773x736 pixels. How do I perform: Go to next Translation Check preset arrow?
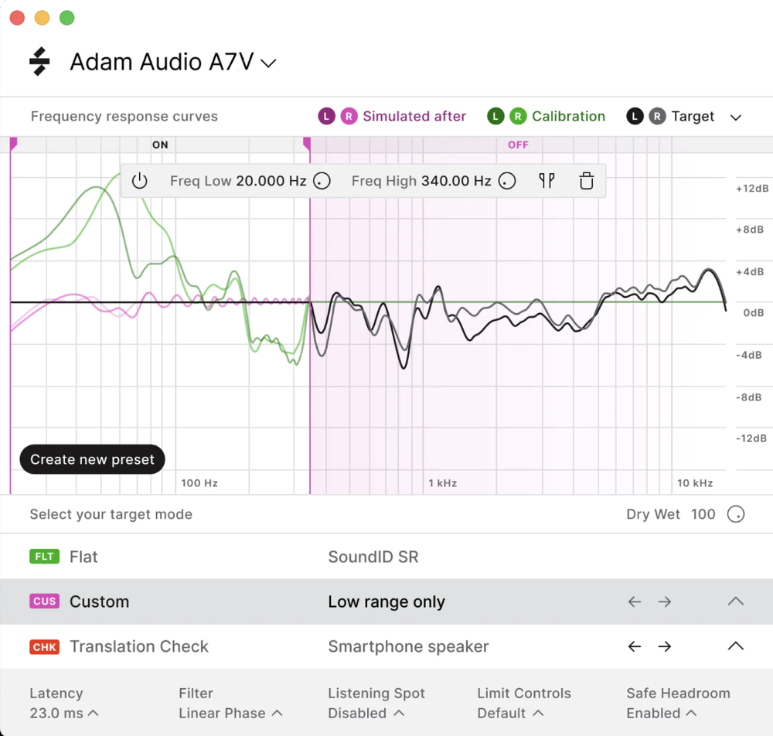click(x=665, y=646)
